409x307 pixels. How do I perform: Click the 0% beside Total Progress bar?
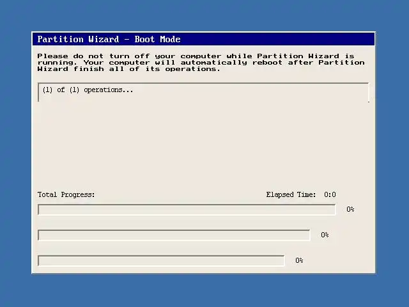point(350,209)
